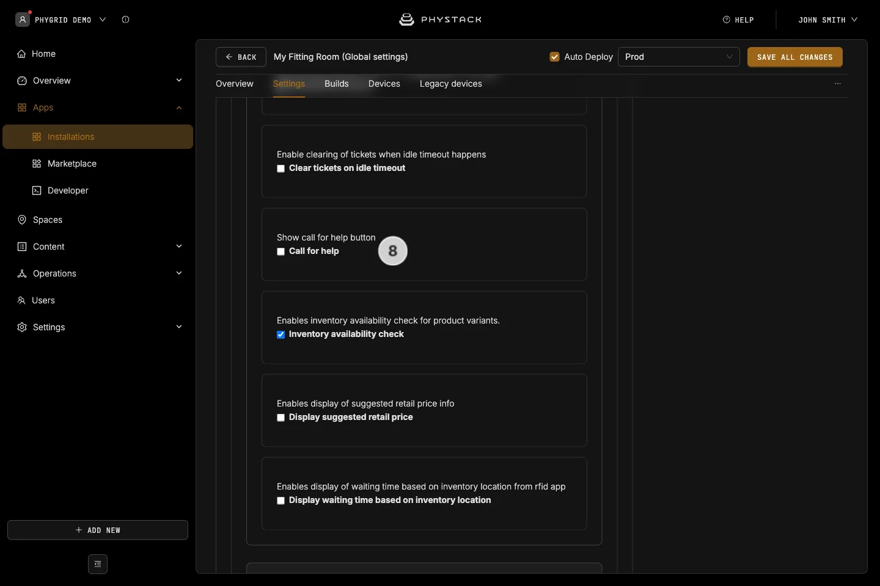Image resolution: width=880 pixels, height=586 pixels.
Task: Uncheck Inventory availability check
Action: coord(280,335)
